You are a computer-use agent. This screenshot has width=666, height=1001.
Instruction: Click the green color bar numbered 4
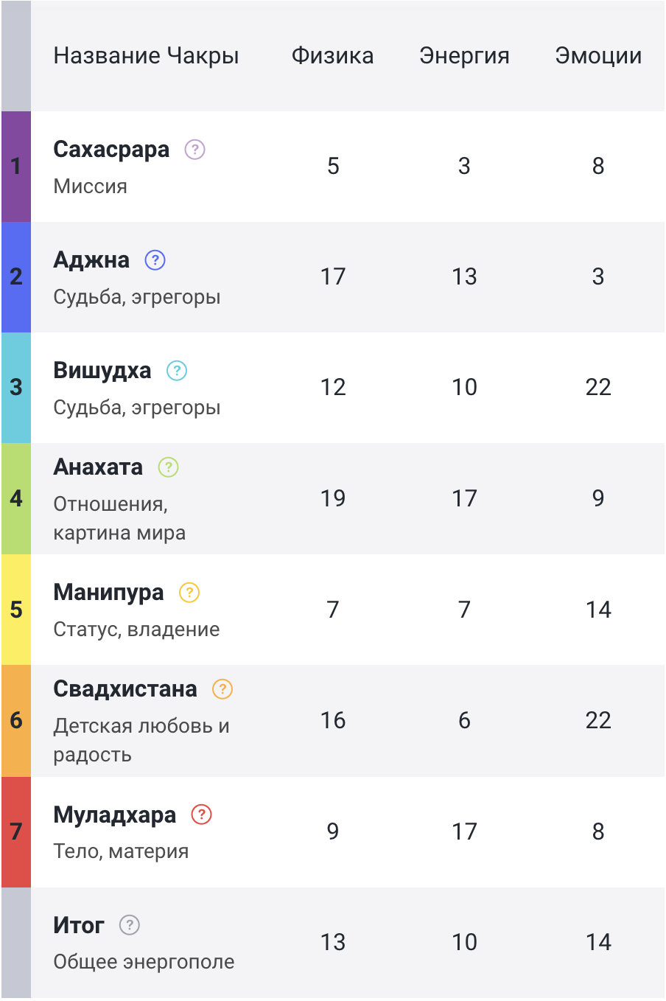pos(16,499)
